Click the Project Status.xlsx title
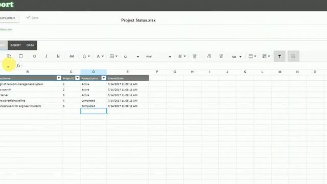The image size is (327, 184). pyautogui.click(x=138, y=20)
